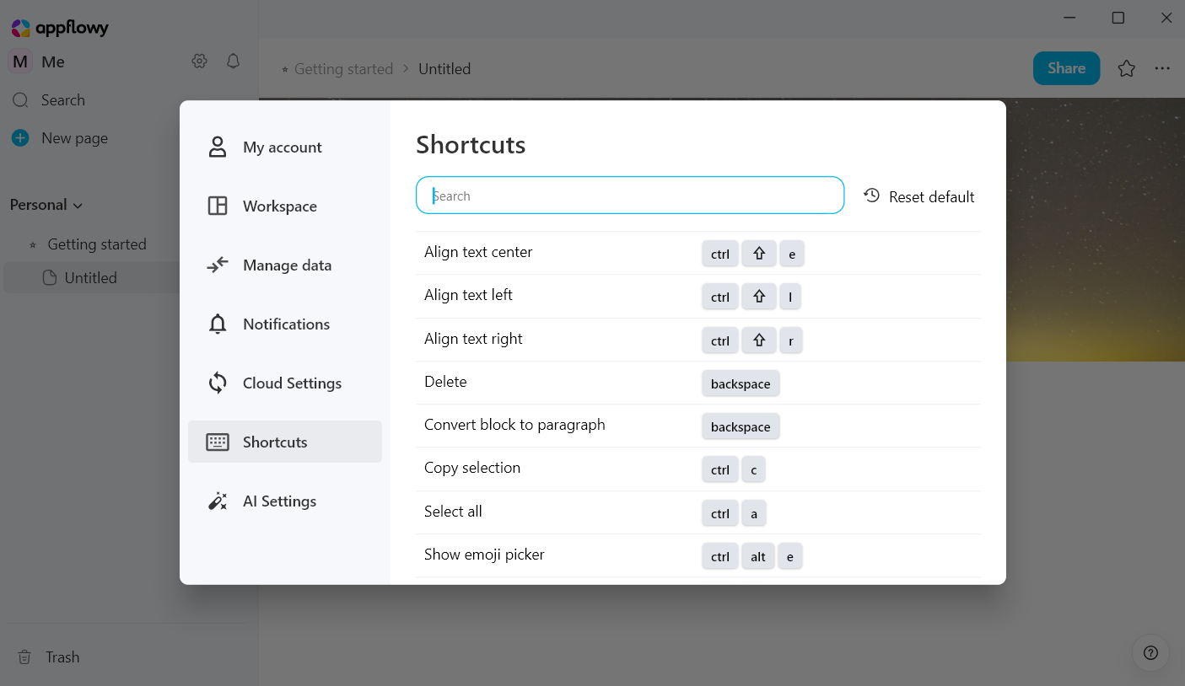Viewport: 1185px width, 686px height.
Task: Open the help question mark button
Action: click(1150, 652)
